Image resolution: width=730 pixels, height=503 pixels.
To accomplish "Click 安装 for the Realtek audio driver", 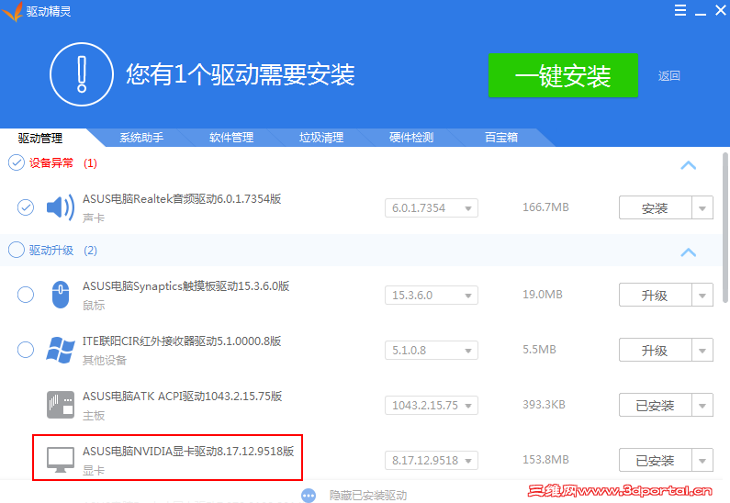I will tap(655, 208).
